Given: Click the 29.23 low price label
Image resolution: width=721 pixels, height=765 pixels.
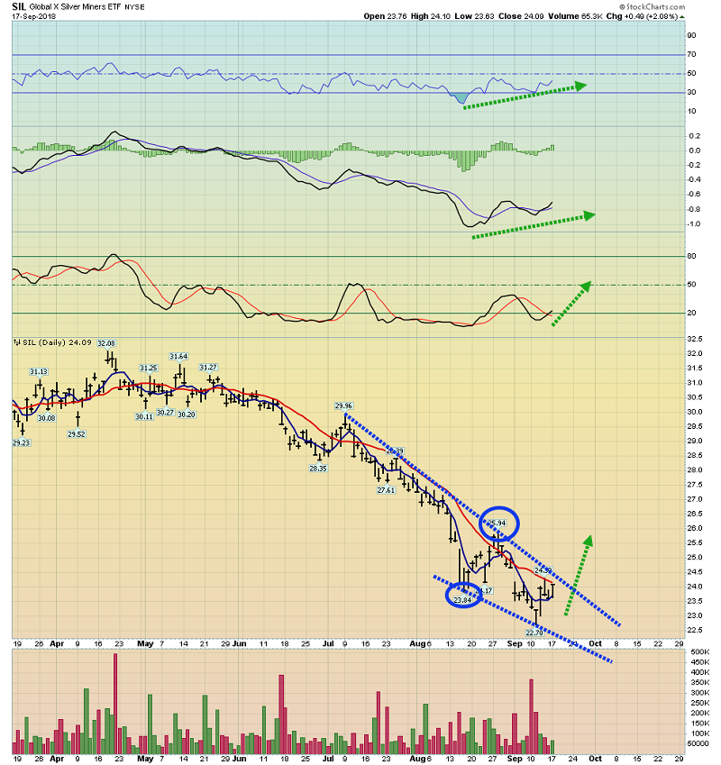Looking at the screenshot, I should [x=21, y=443].
